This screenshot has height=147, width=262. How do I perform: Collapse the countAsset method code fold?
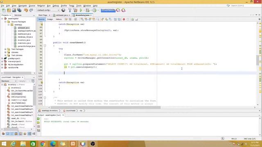coord(45,45)
